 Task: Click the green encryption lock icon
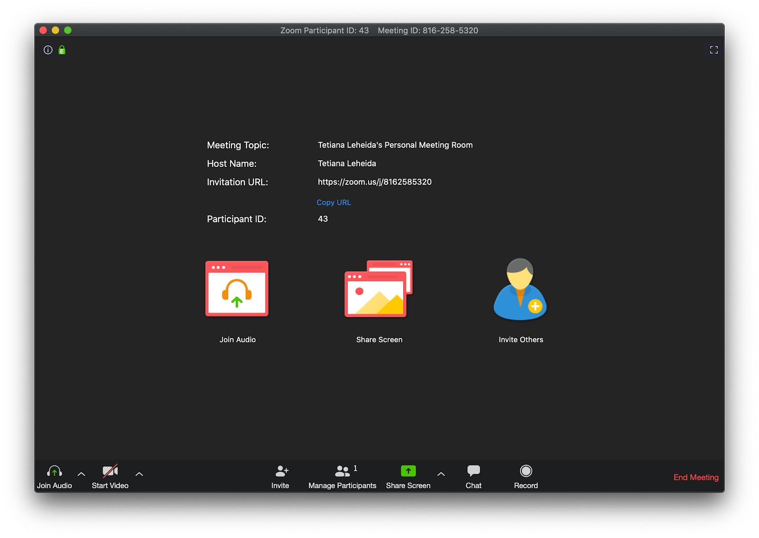[x=62, y=50]
